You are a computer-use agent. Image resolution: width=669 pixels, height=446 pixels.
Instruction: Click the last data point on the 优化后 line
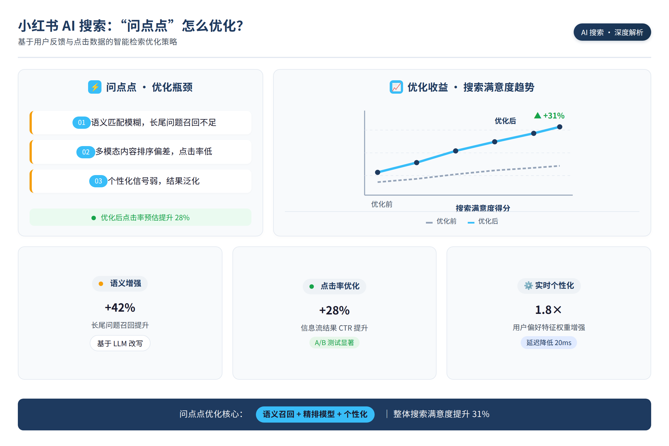point(559,127)
